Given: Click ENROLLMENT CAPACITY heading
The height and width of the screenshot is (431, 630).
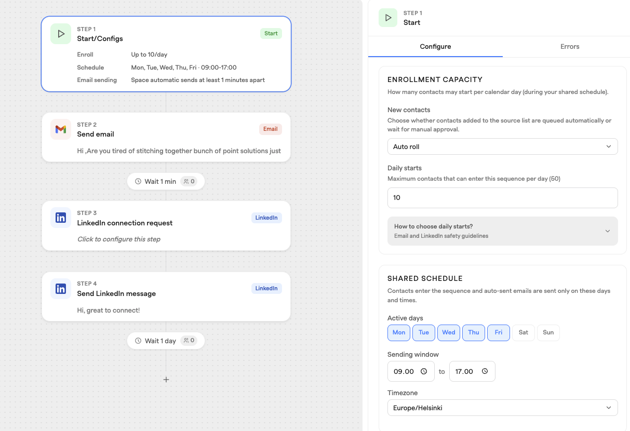Looking at the screenshot, I should 435,79.
